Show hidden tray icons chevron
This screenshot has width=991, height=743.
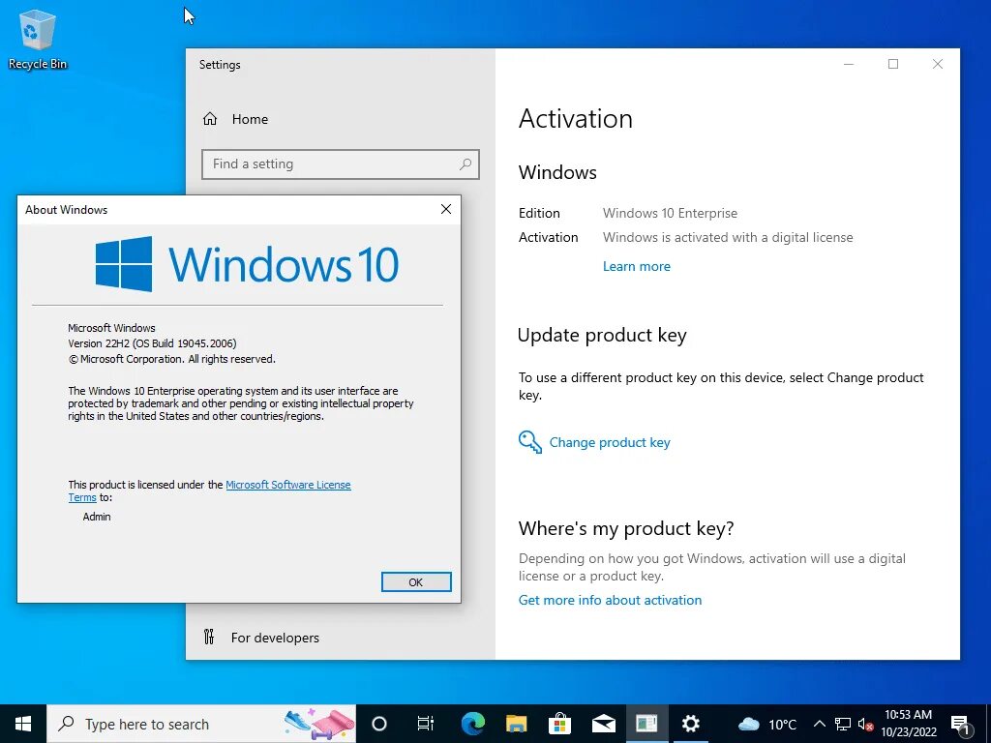[819, 724]
